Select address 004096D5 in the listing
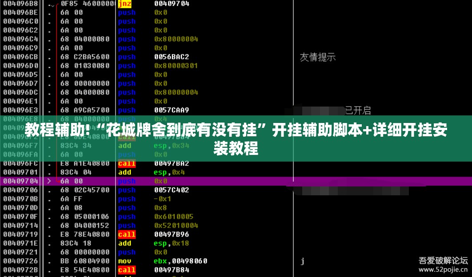The width and height of the screenshot is (472, 277). (21, 75)
